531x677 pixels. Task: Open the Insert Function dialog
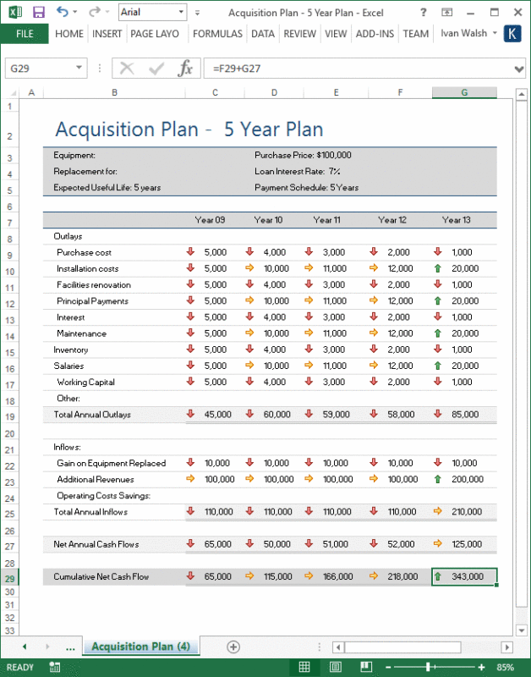185,69
